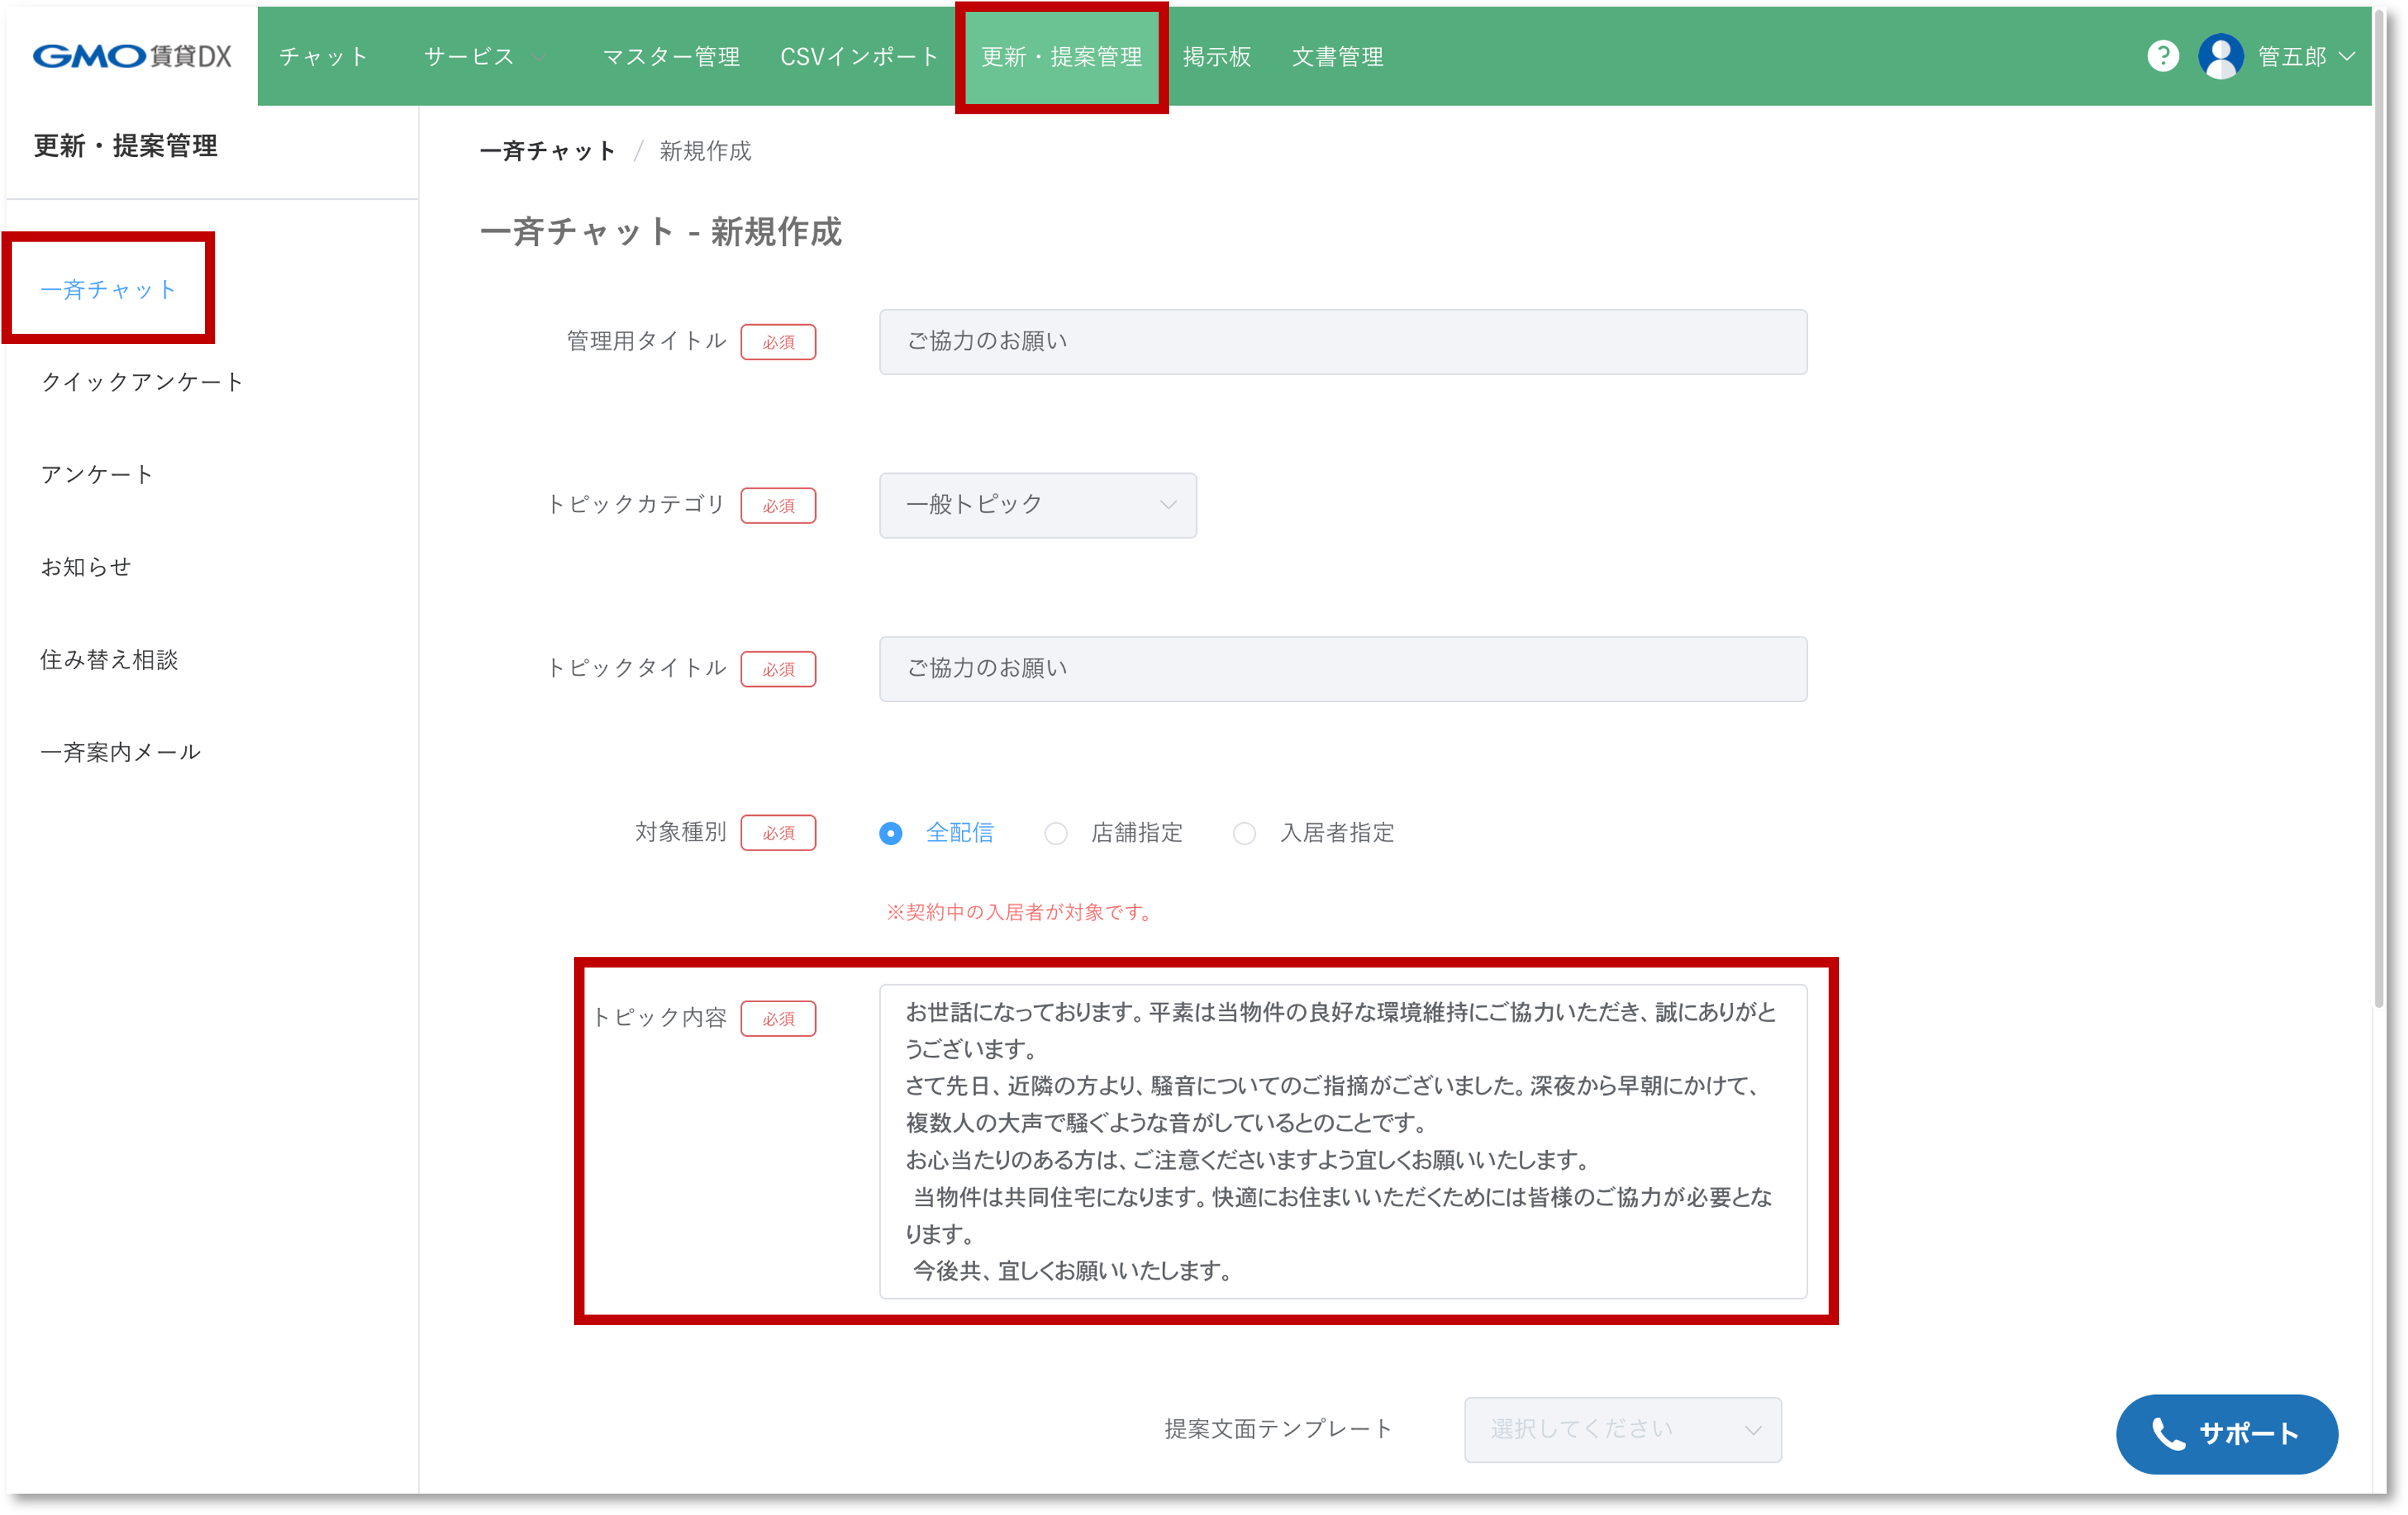Open the マスター管理 menu
The width and height of the screenshot is (2408, 1515).
(x=671, y=57)
